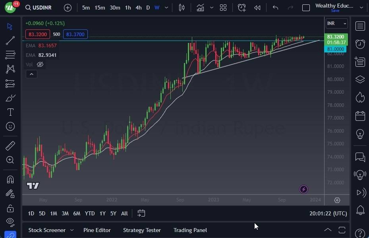The height and width of the screenshot is (238, 369).
Task: Open the INR currency dropdown
Action: click(336, 23)
